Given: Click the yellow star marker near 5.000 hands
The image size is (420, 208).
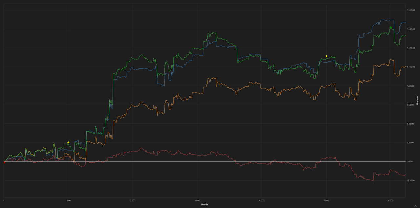Looking at the screenshot, I should point(326,56).
